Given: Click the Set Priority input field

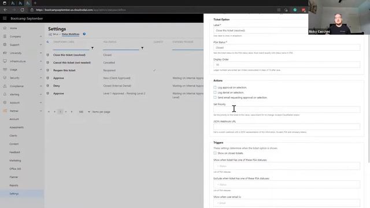Looking at the screenshot, I should click(287, 109).
